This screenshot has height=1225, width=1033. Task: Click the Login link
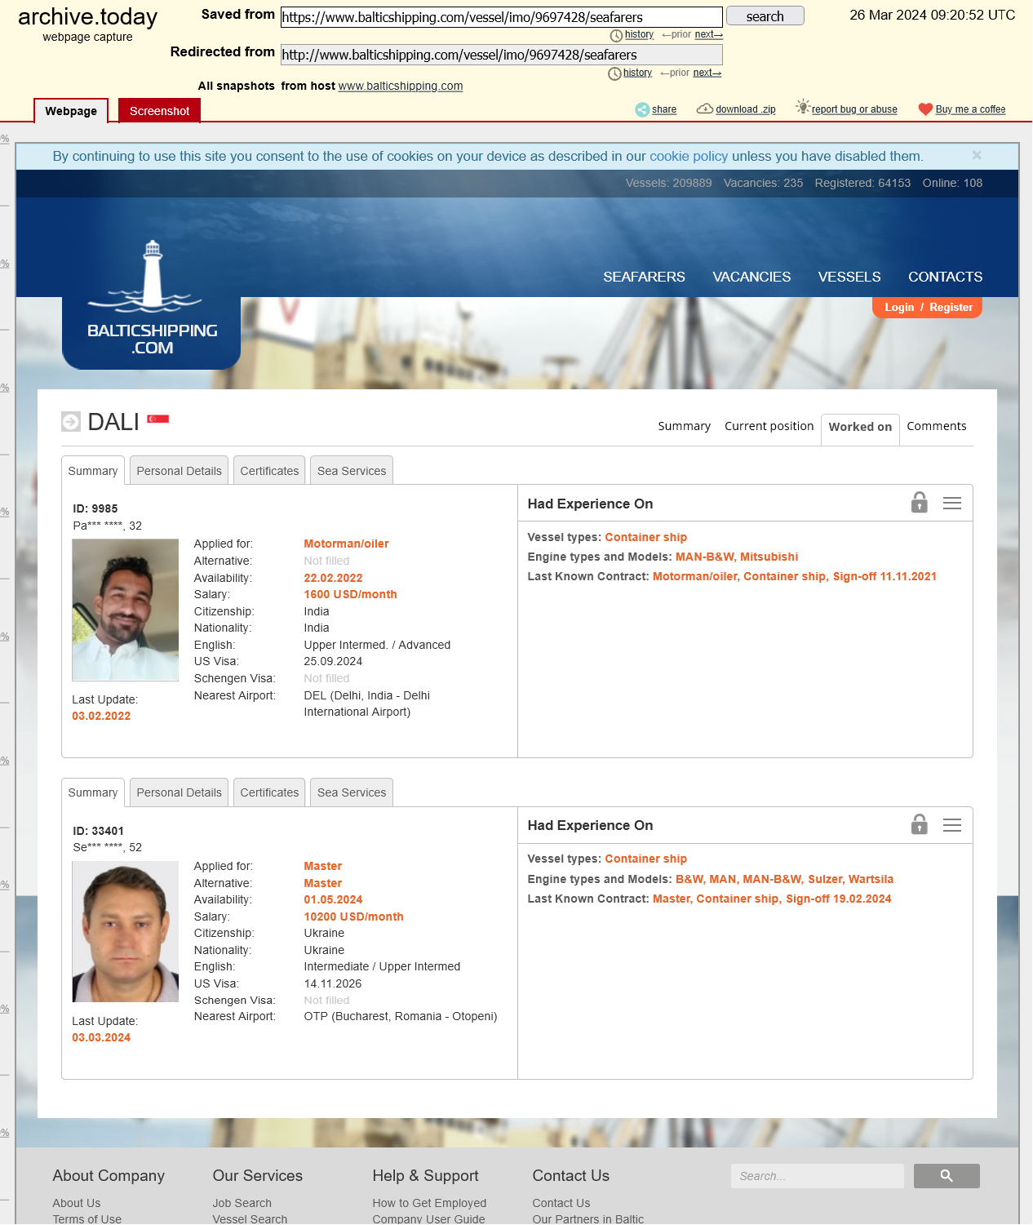pos(899,308)
